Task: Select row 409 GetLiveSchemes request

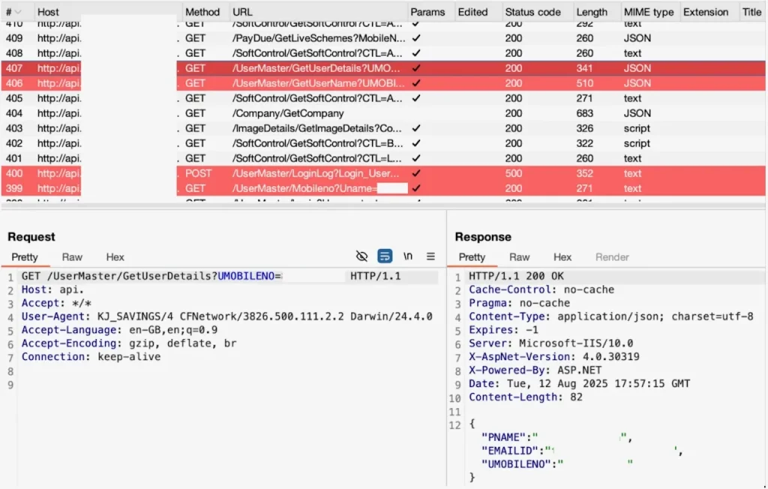Action: 383,38
